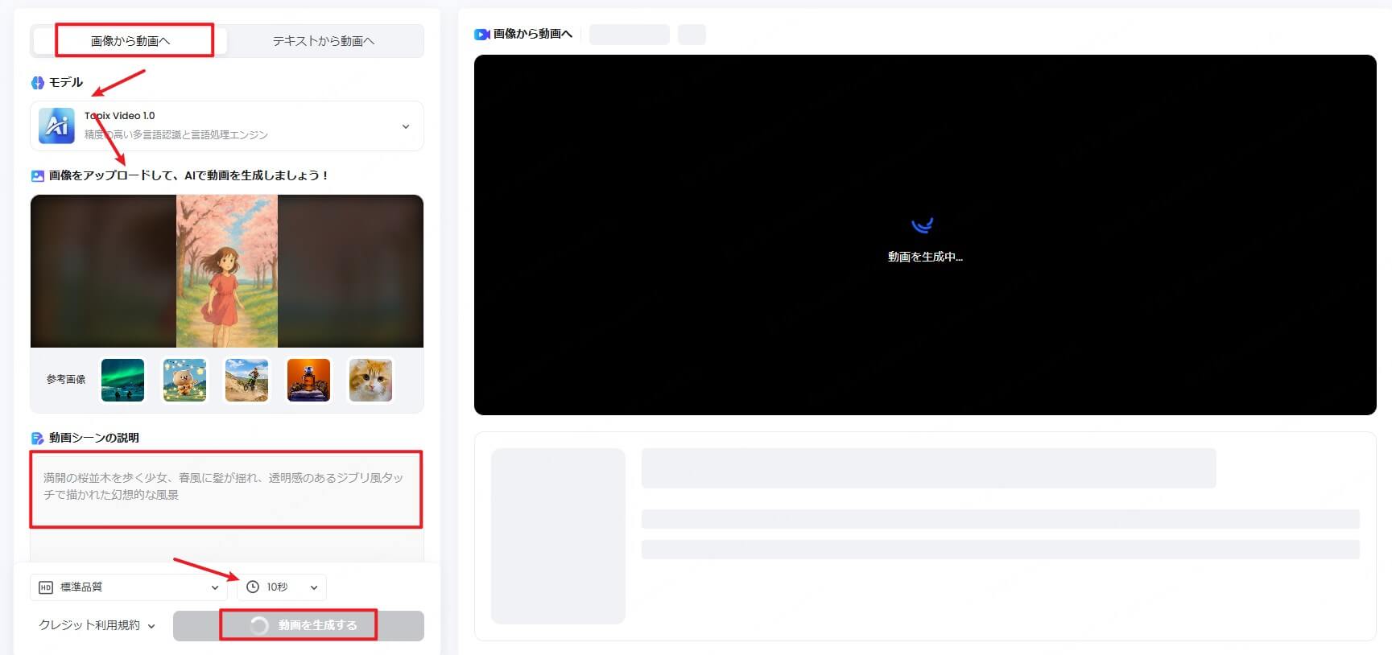Switch to the テキストから動画へ tab

(x=323, y=41)
